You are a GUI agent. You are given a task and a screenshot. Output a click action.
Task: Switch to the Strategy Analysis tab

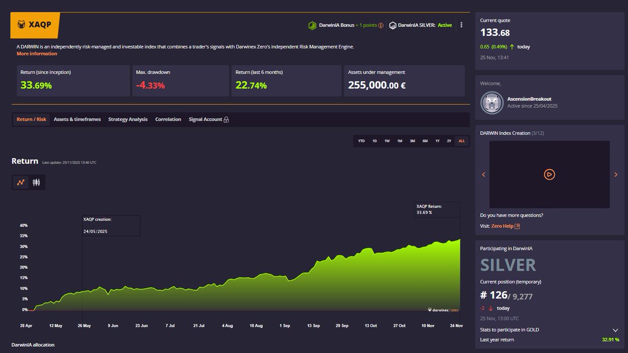[x=128, y=119]
